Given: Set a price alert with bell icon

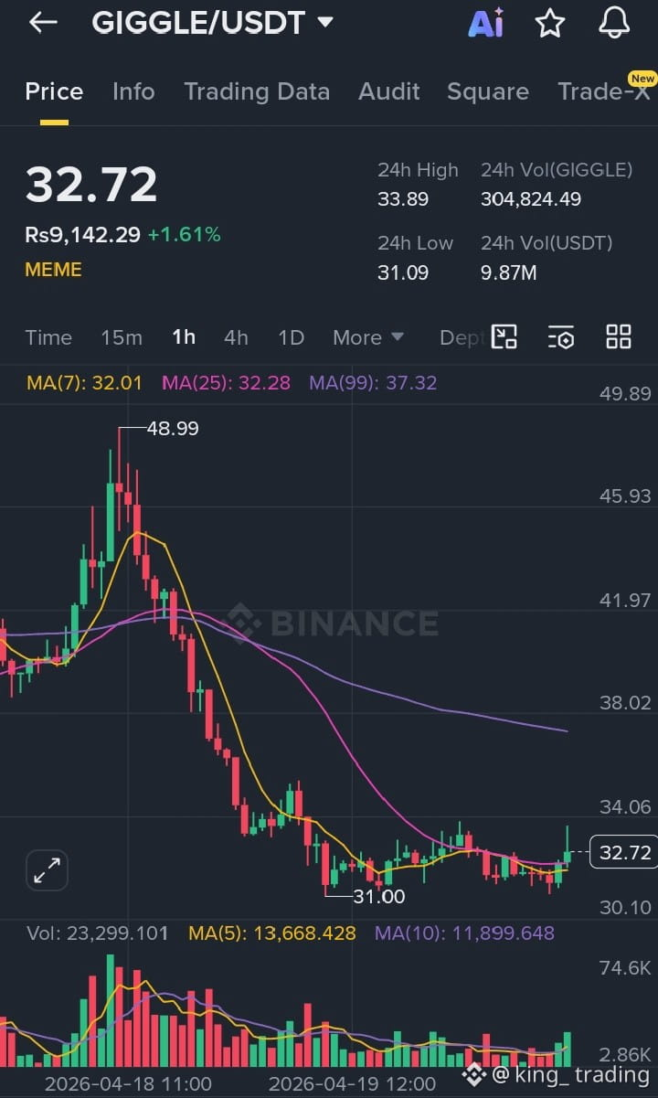Looking at the screenshot, I should 614,24.
